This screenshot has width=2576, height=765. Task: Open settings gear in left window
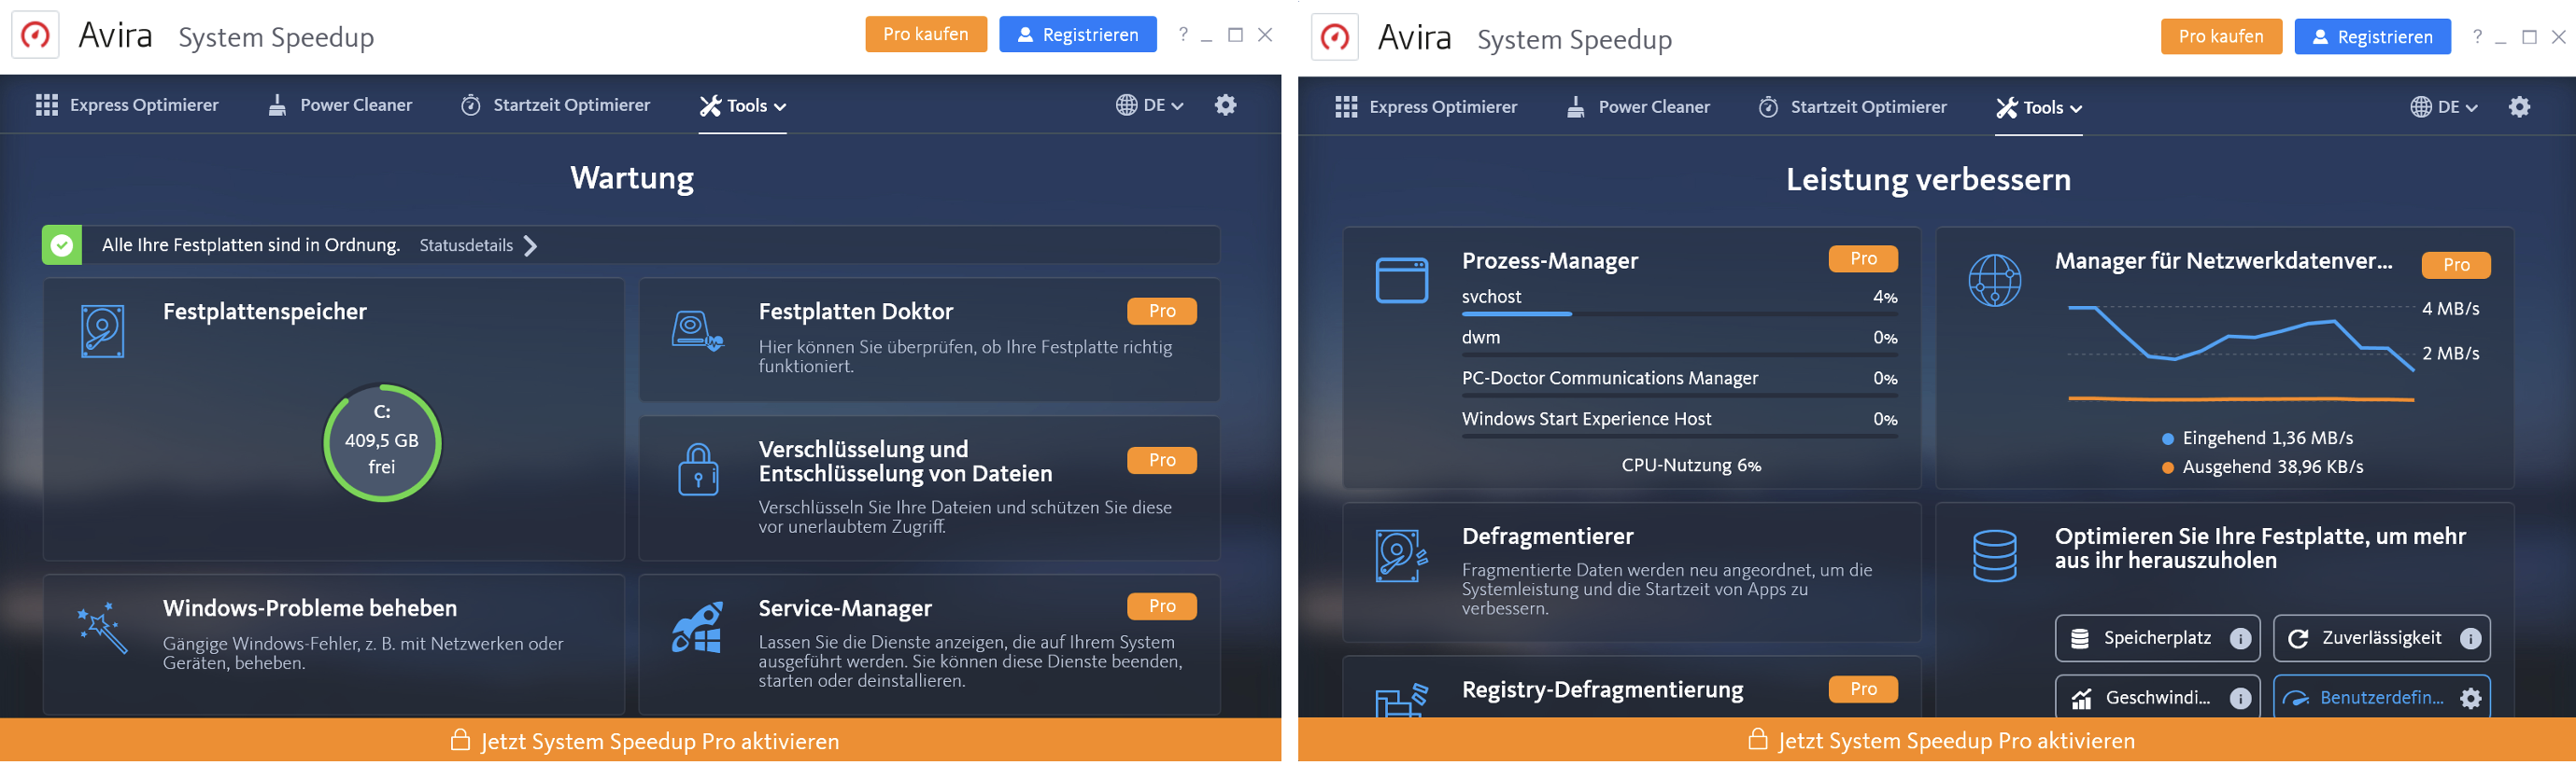coord(1226,104)
